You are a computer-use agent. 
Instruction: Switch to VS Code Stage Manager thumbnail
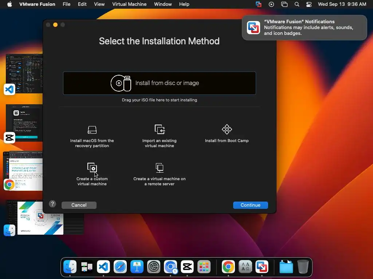(x=24, y=73)
